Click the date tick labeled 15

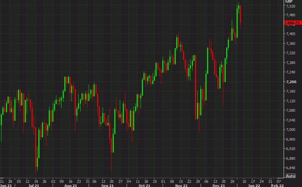point(181,181)
